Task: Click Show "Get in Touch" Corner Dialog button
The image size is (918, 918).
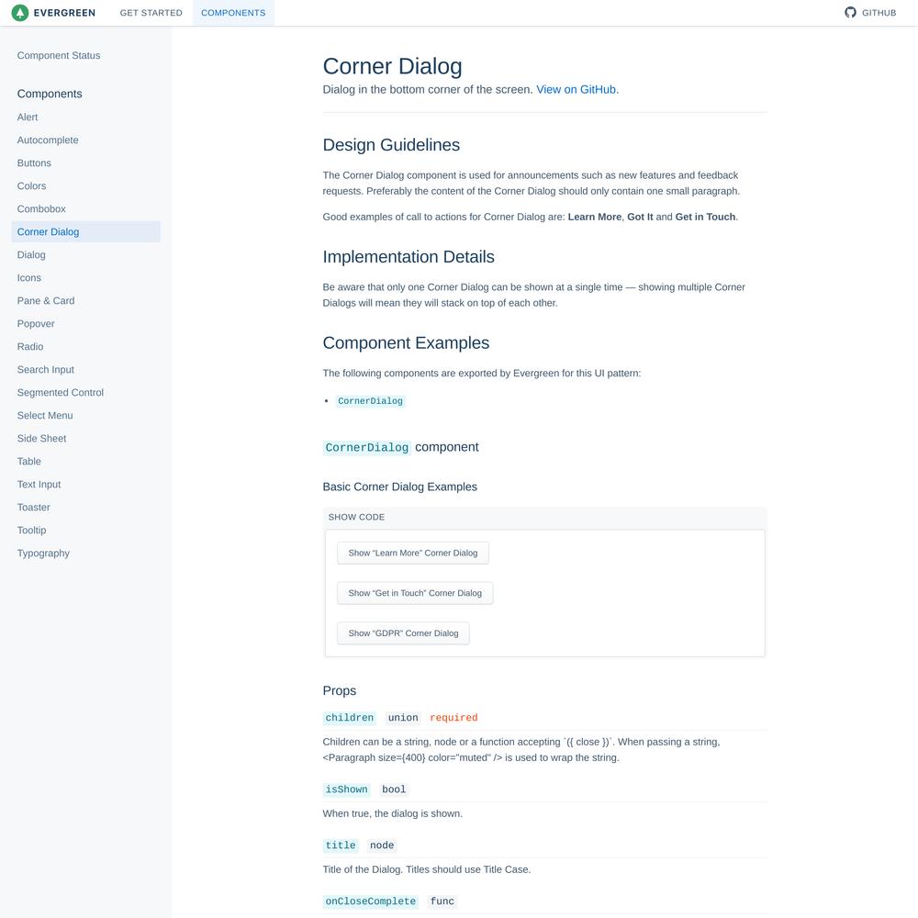Action: click(x=415, y=593)
